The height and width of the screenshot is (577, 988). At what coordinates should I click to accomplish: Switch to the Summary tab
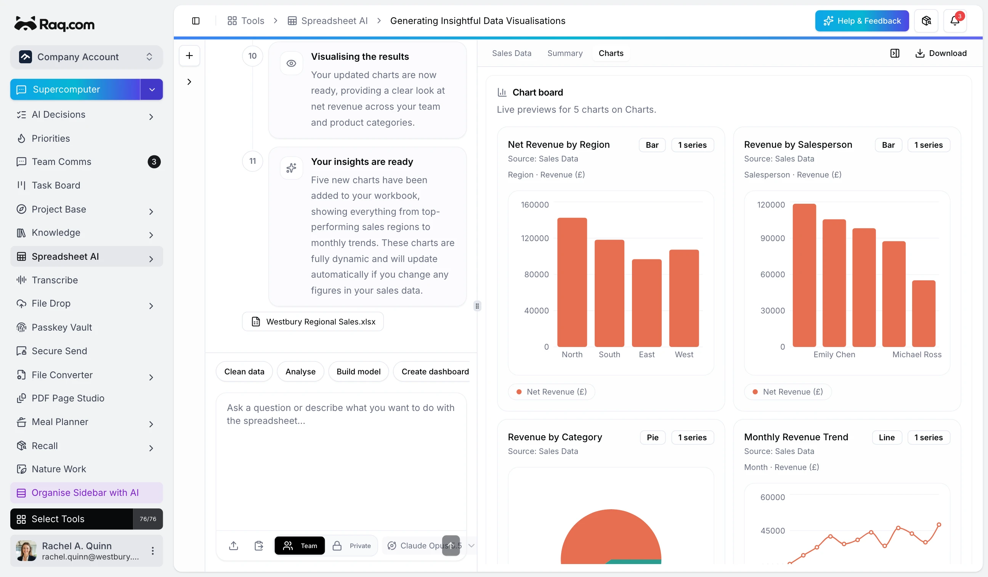(565, 53)
